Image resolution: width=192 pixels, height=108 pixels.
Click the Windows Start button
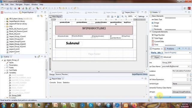tap(4, 105)
